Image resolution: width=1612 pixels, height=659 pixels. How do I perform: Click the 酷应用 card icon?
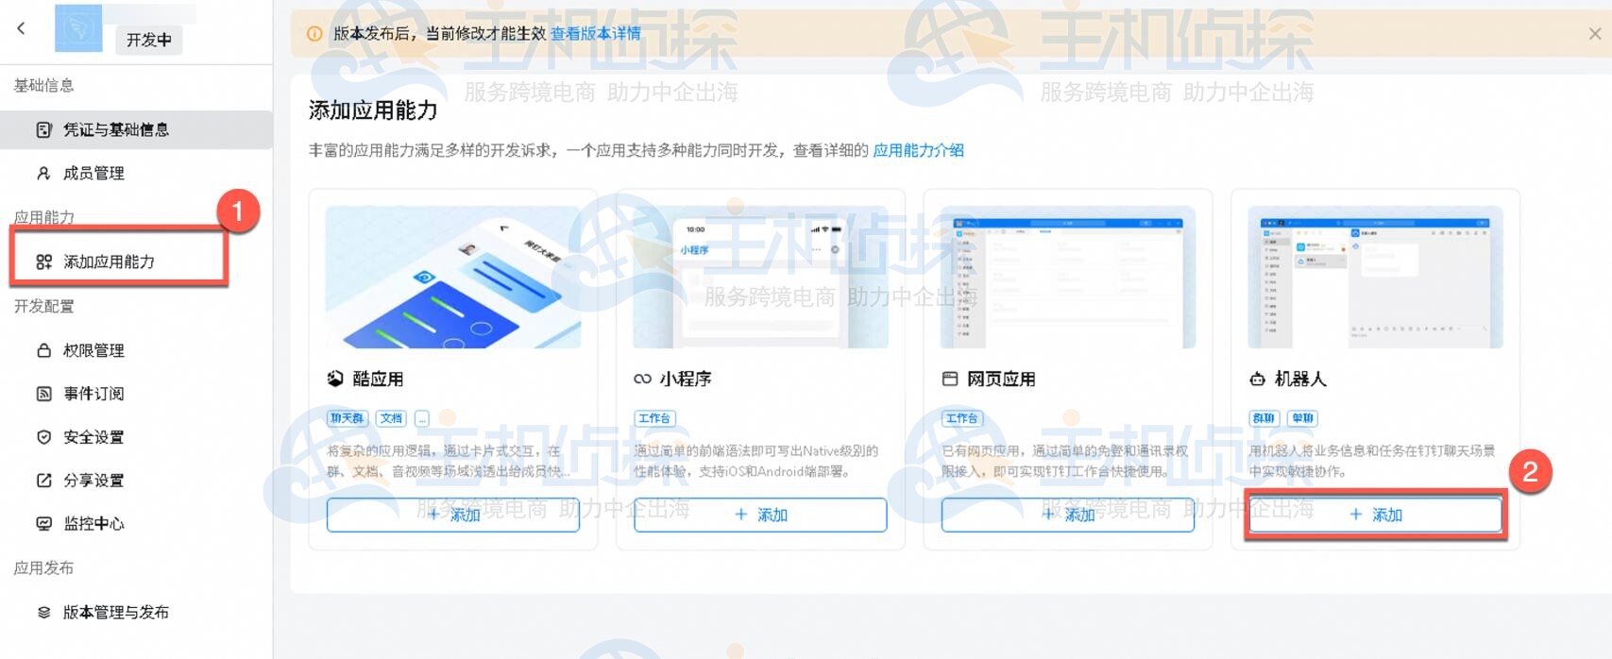point(335,379)
